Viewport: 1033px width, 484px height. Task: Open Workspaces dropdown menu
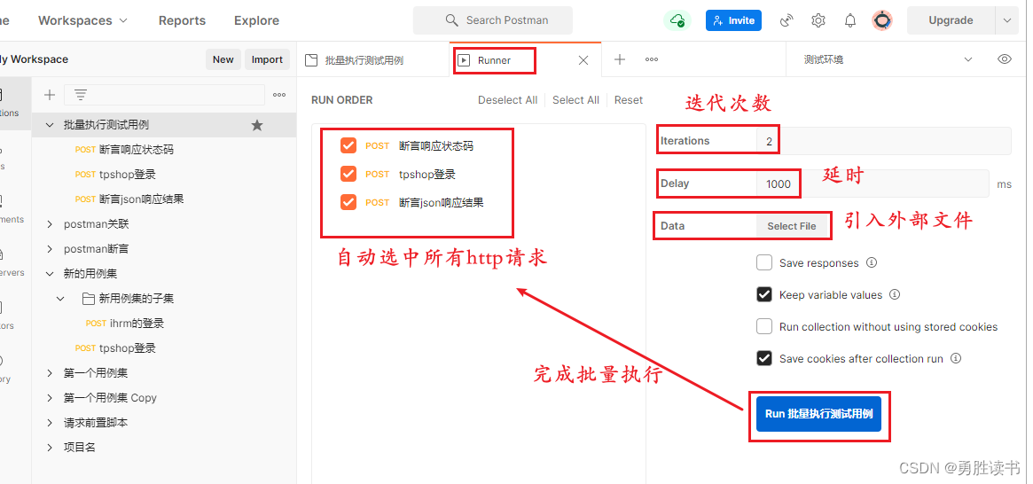point(83,20)
